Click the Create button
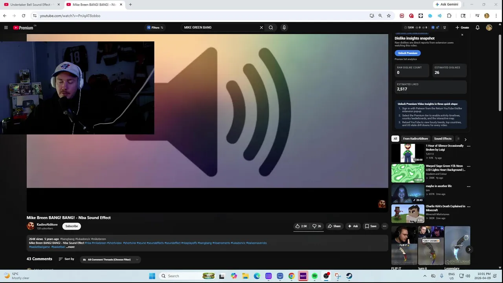 (462, 28)
